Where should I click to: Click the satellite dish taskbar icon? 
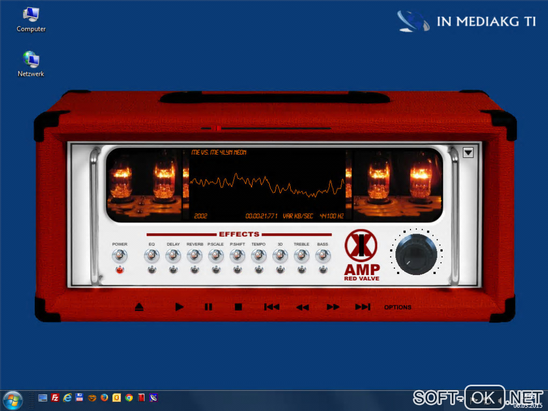point(154,398)
